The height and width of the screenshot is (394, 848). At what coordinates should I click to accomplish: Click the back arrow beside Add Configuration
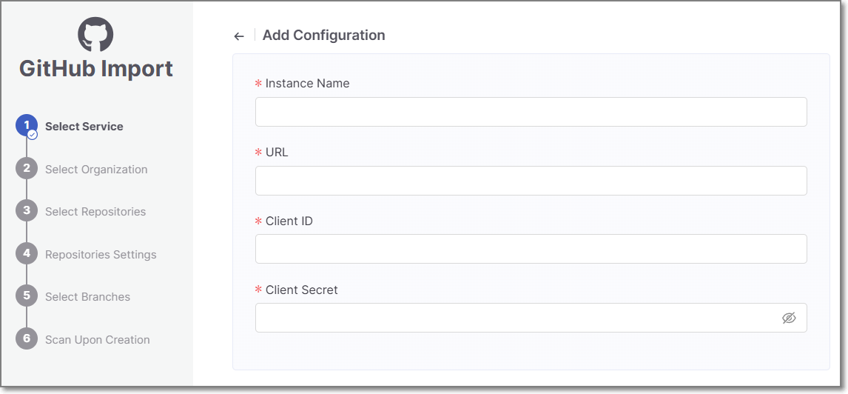point(238,36)
